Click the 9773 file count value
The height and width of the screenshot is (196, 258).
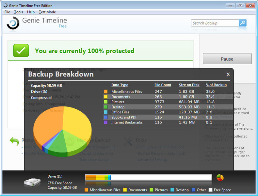coord(159,102)
